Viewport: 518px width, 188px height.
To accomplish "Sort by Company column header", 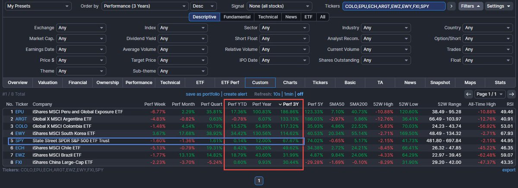I will [42, 104].
